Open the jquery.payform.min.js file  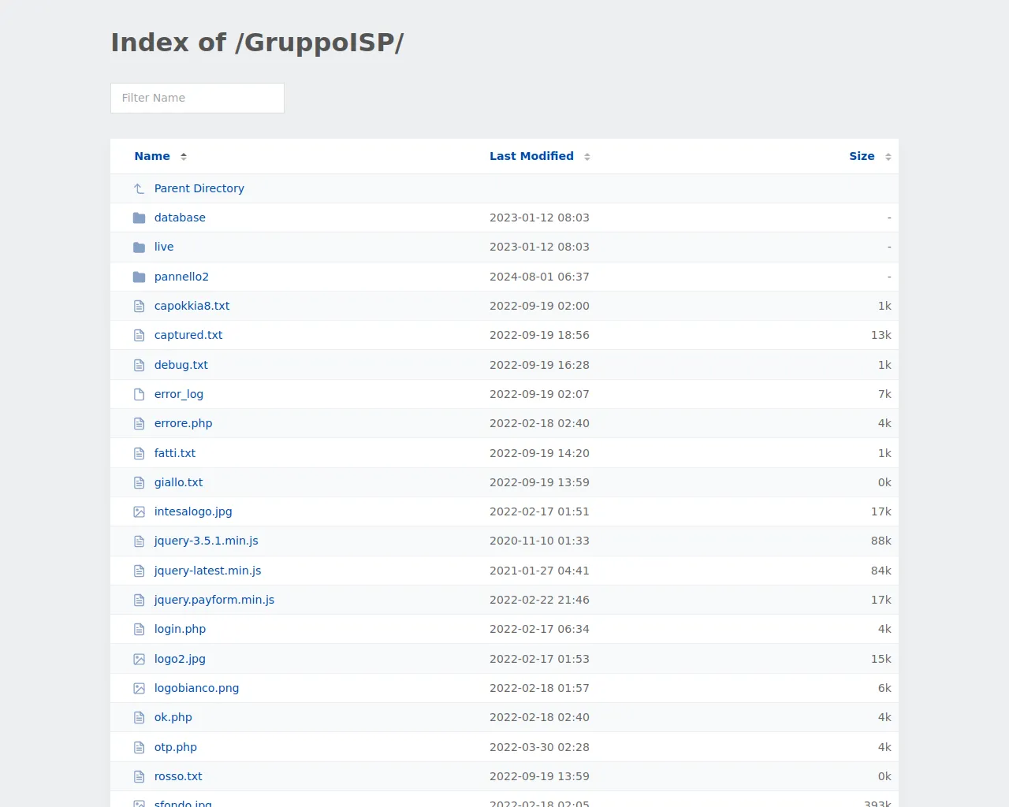click(214, 600)
